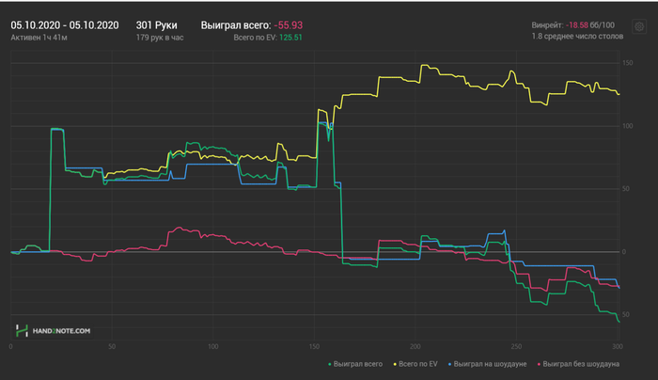658x380 pixels.
Task: Click the green line endpoint at hand 301
Action: point(619,322)
